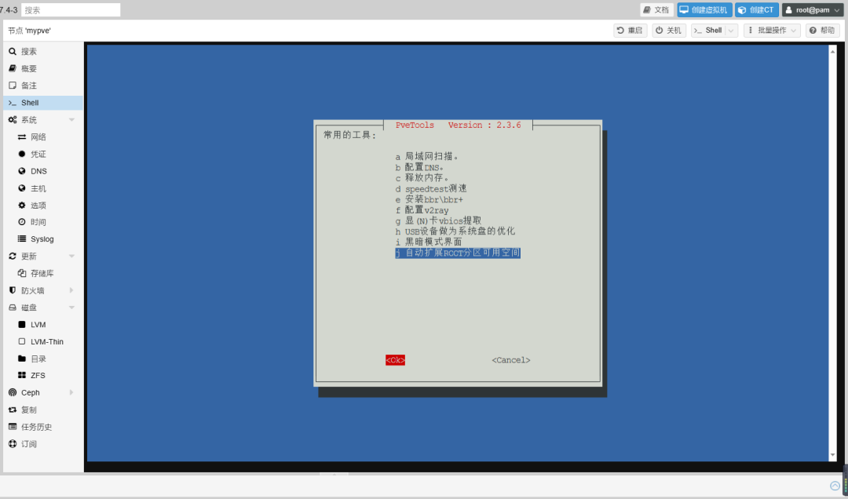Image resolution: width=848 pixels, height=499 pixels.
Task: Collapse the 更新 section arrow
Action: pyautogui.click(x=71, y=256)
